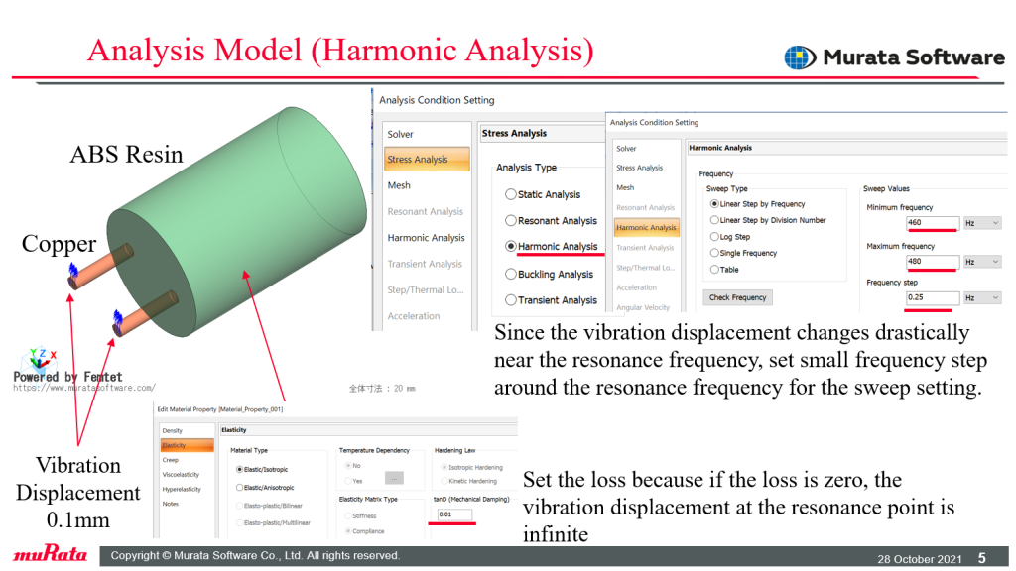This screenshot has height=571, width=1016.
Task: Click the XYZ coordinate axis icon
Action: click(x=42, y=357)
